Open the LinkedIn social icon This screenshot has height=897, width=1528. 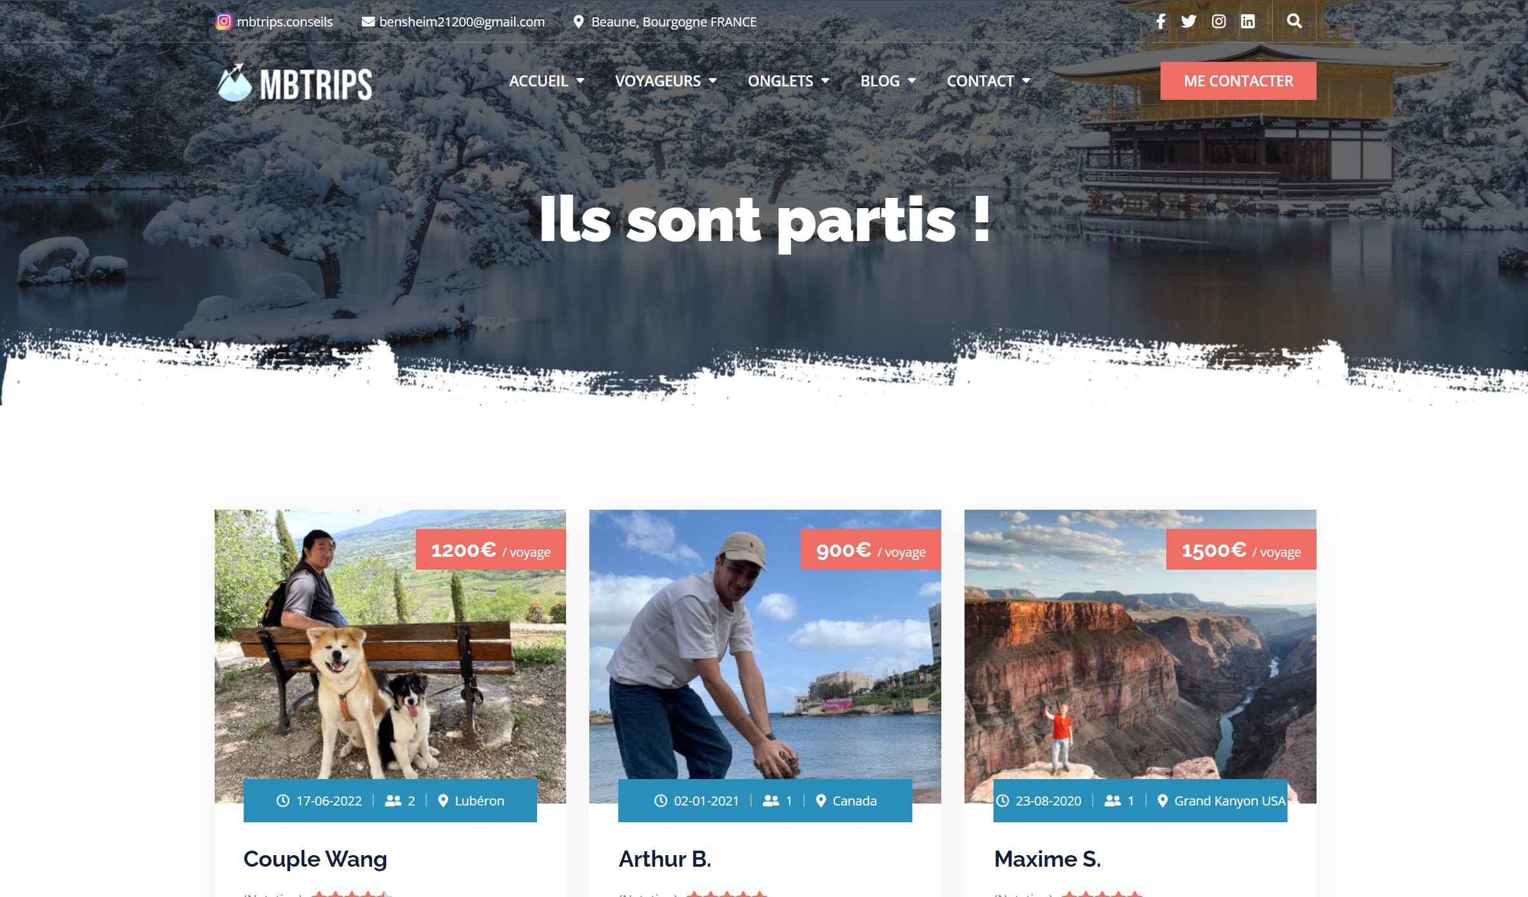coord(1248,21)
